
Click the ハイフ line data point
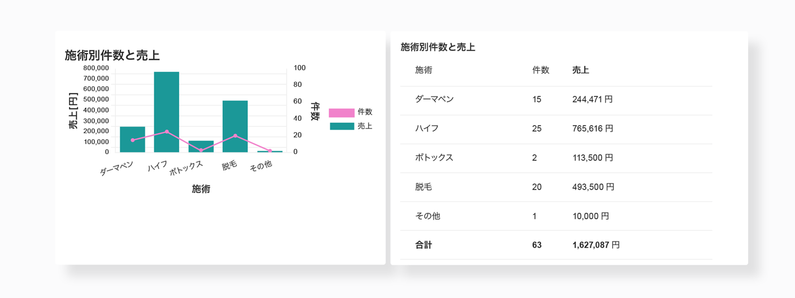[167, 132]
